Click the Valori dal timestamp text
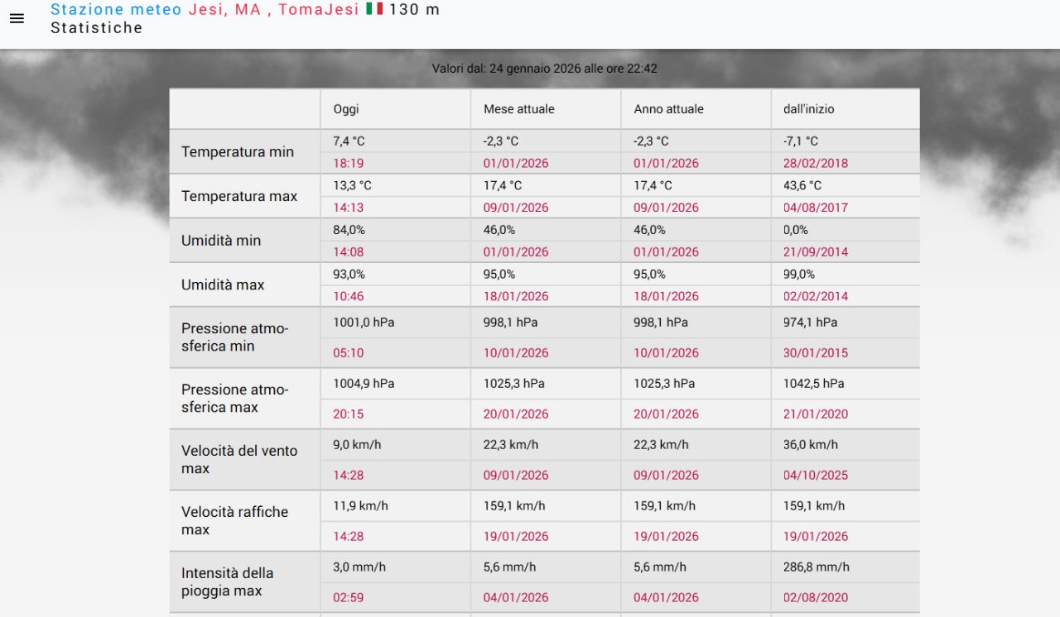 point(544,69)
